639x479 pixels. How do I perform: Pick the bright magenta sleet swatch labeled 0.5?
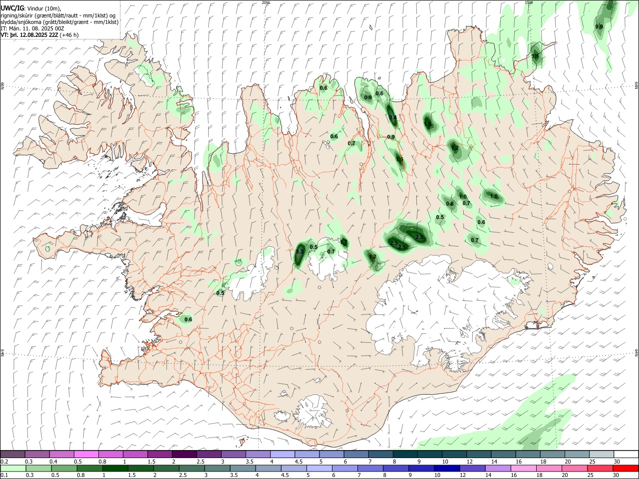(86, 454)
